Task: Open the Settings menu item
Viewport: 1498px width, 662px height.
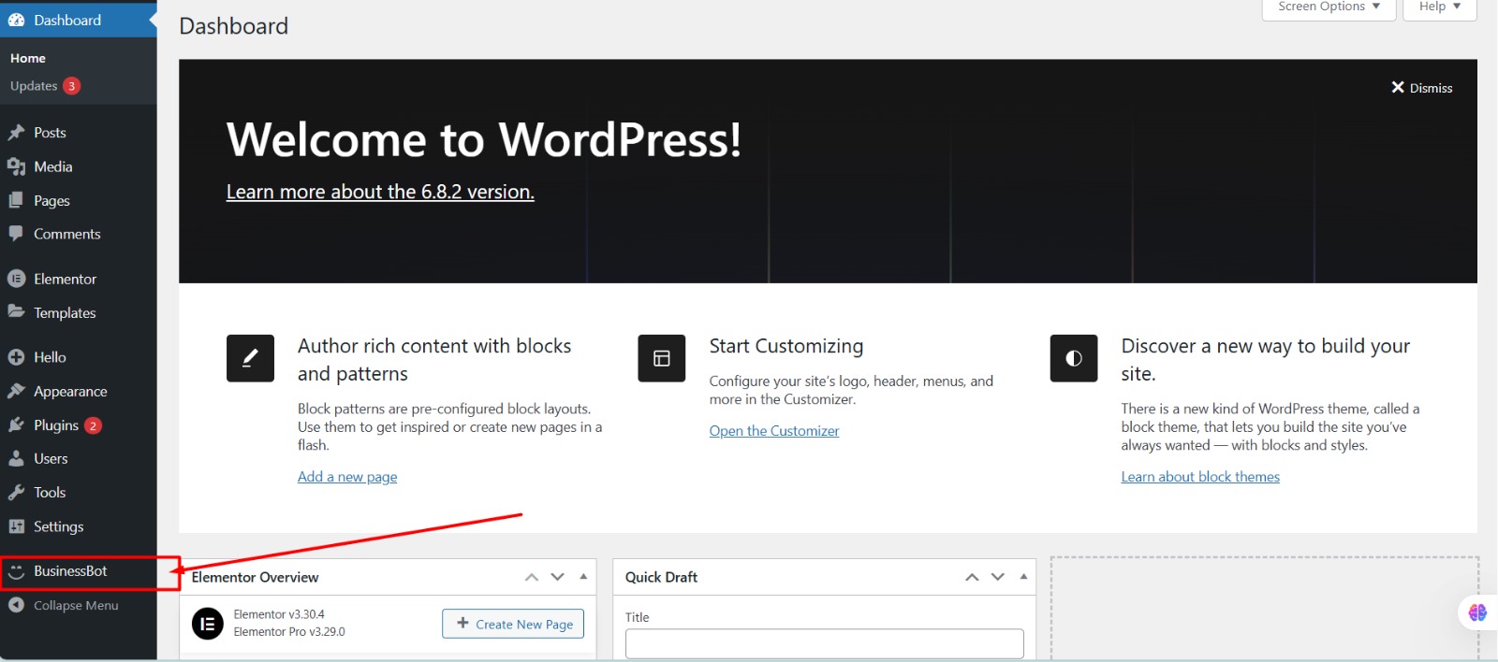Action: coord(58,526)
